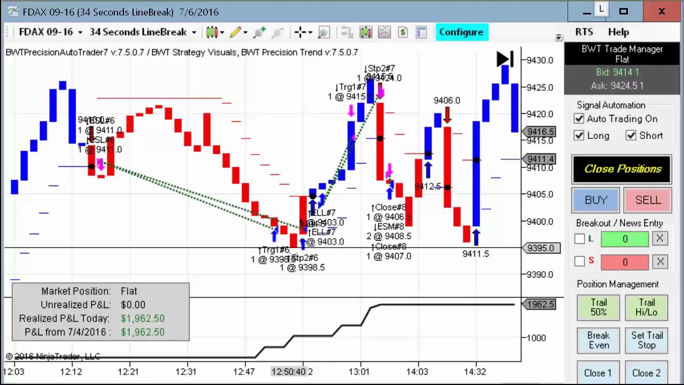684x385 pixels.
Task: Click the Ask: 9424.5 1 text
Action: click(617, 86)
